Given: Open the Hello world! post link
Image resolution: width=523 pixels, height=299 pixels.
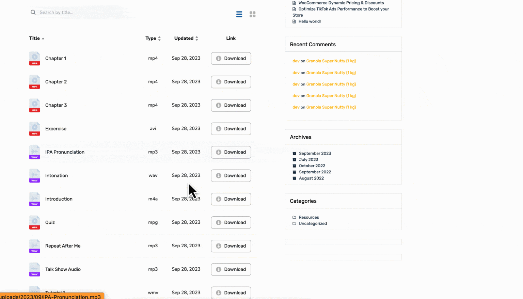Looking at the screenshot, I should click(309, 21).
